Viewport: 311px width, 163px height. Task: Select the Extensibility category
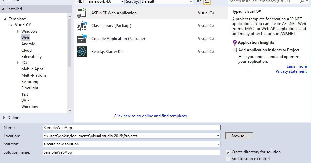(x=31, y=57)
